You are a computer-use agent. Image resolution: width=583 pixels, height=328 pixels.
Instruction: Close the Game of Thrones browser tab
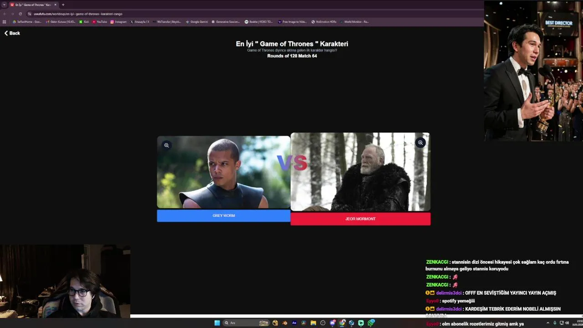[56, 5]
